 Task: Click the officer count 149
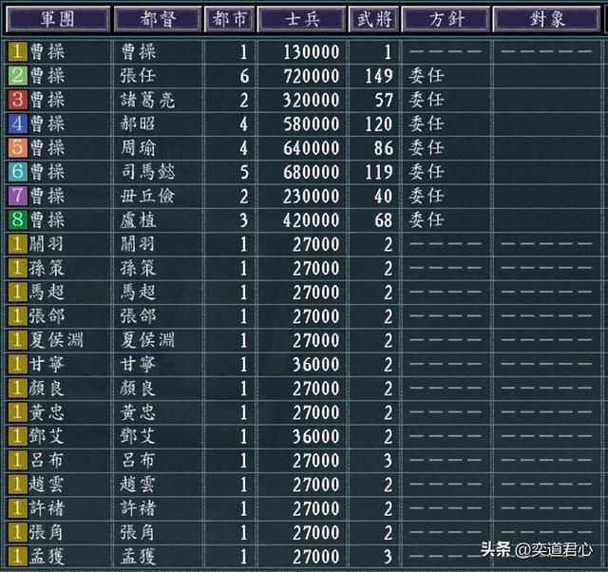tap(379, 76)
